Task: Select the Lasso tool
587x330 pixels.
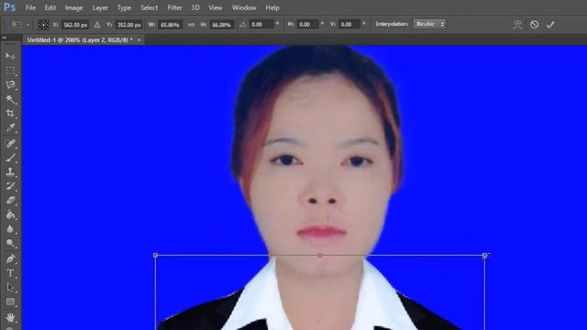Action: coord(10,85)
